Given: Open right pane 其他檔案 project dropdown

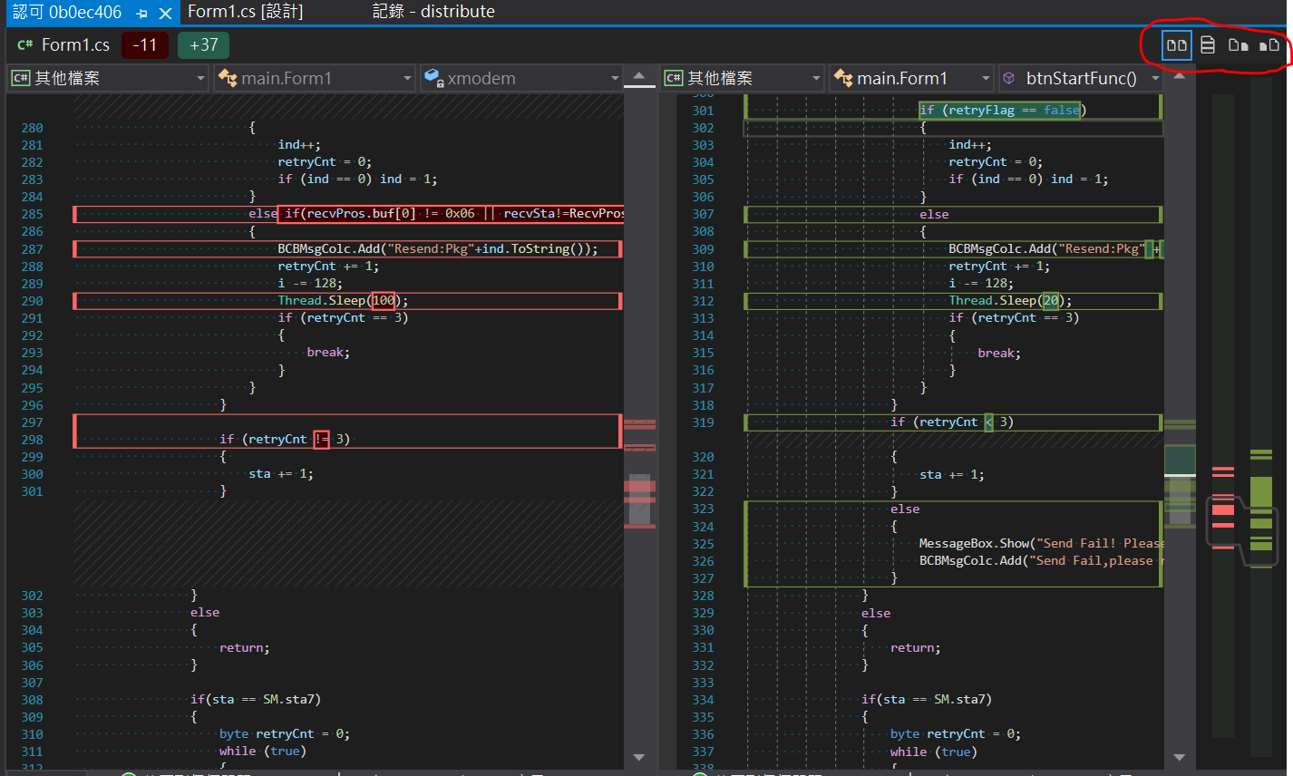Looking at the screenshot, I should 743,78.
